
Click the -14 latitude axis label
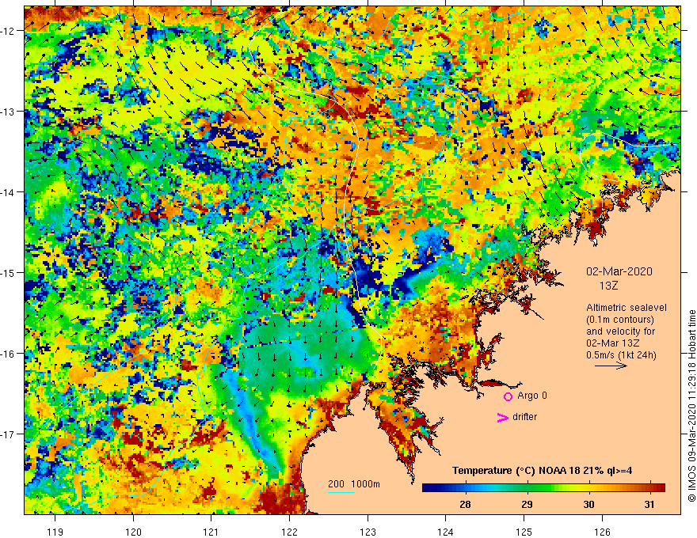pyautogui.click(x=8, y=192)
